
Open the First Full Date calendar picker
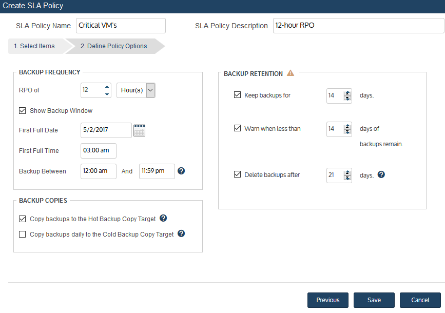coord(139,130)
